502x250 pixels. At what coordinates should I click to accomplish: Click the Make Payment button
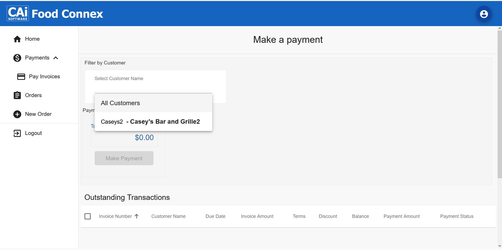pos(124,158)
